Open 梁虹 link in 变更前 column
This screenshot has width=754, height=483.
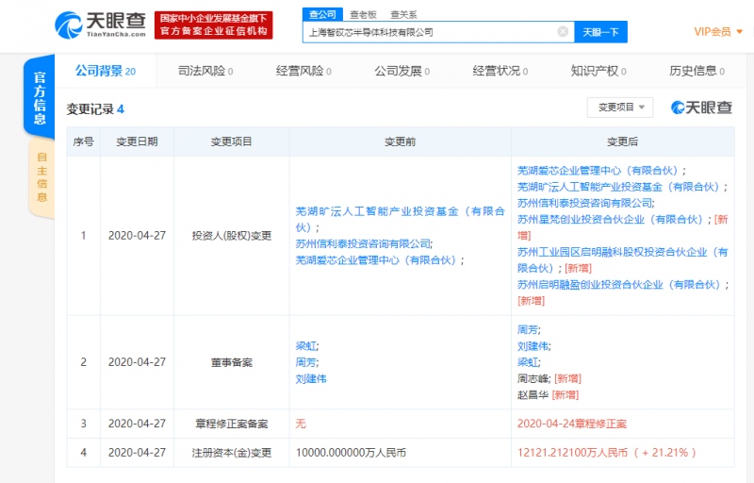306,346
